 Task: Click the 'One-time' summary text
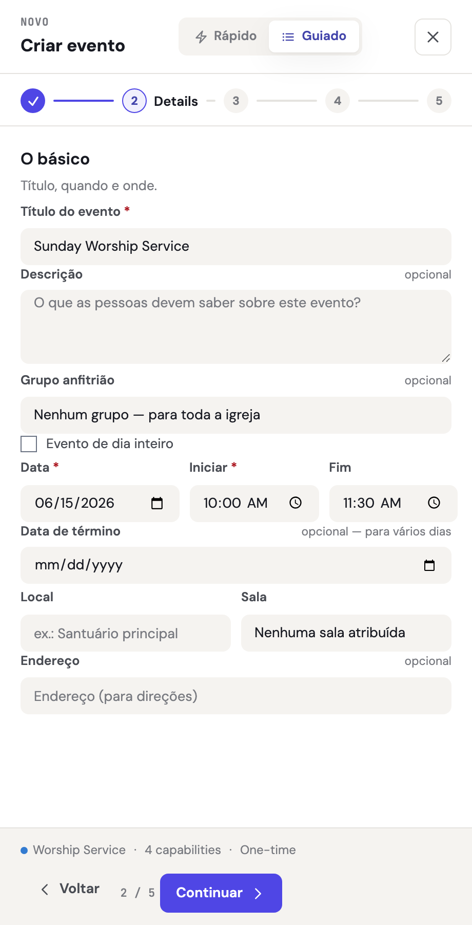268,850
